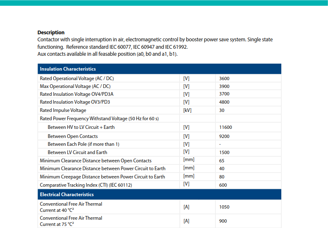Click the Between Each Pole row label
Image resolution: width=328 pixels, height=228 pixels.
[83, 144]
